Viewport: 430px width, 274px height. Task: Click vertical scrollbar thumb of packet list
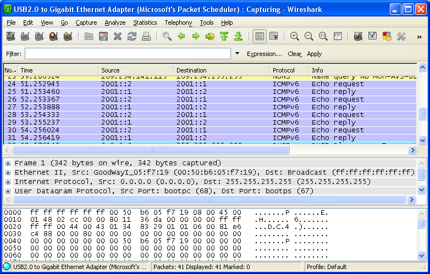(x=423, y=114)
